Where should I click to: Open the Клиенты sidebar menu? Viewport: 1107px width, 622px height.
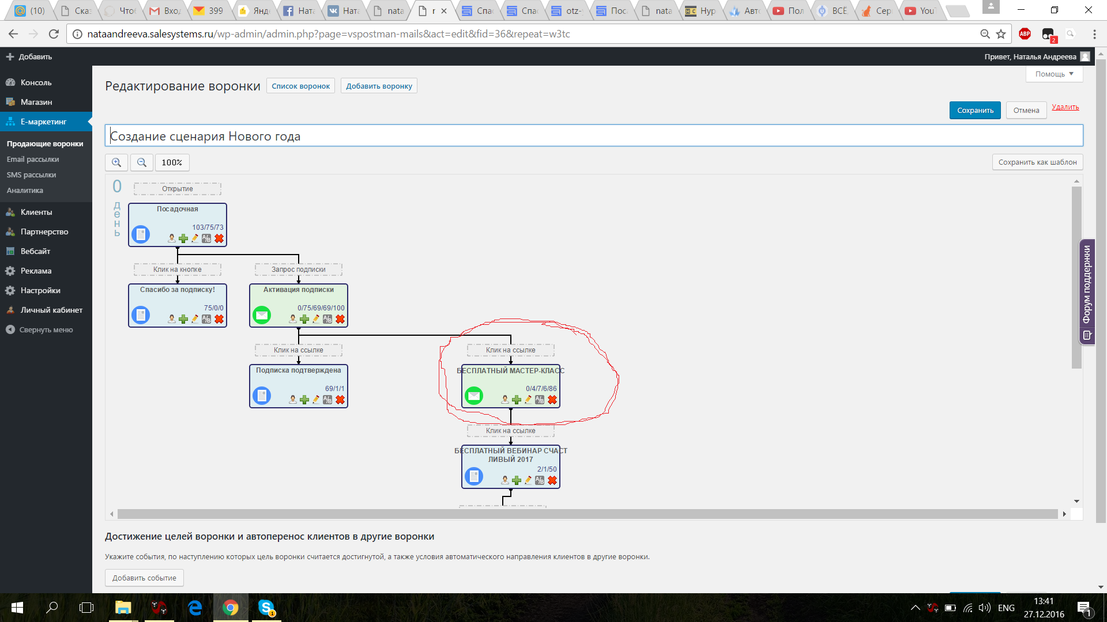[36, 212]
